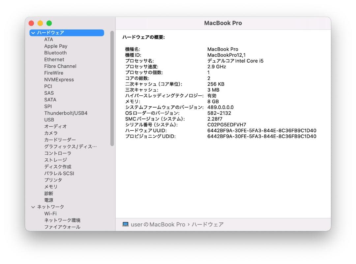Click ハードウェア in the bottom path bar
The width and height of the screenshot is (356, 264).
tap(208, 224)
